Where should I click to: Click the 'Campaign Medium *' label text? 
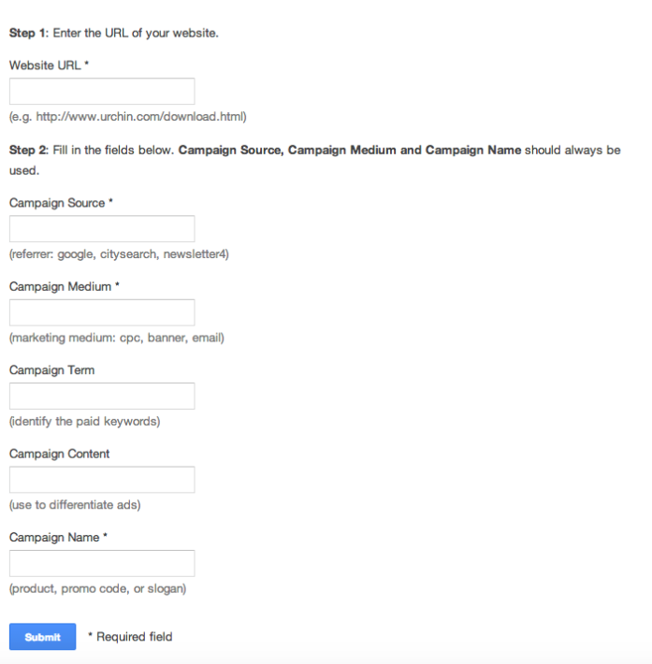[65, 287]
